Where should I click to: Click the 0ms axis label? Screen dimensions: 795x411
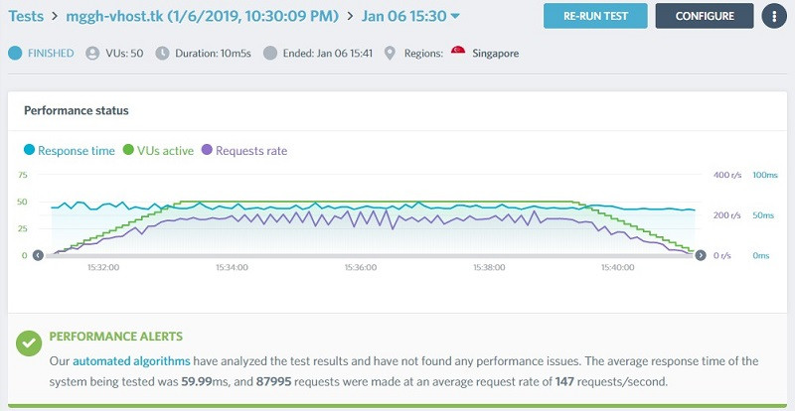(x=761, y=256)
